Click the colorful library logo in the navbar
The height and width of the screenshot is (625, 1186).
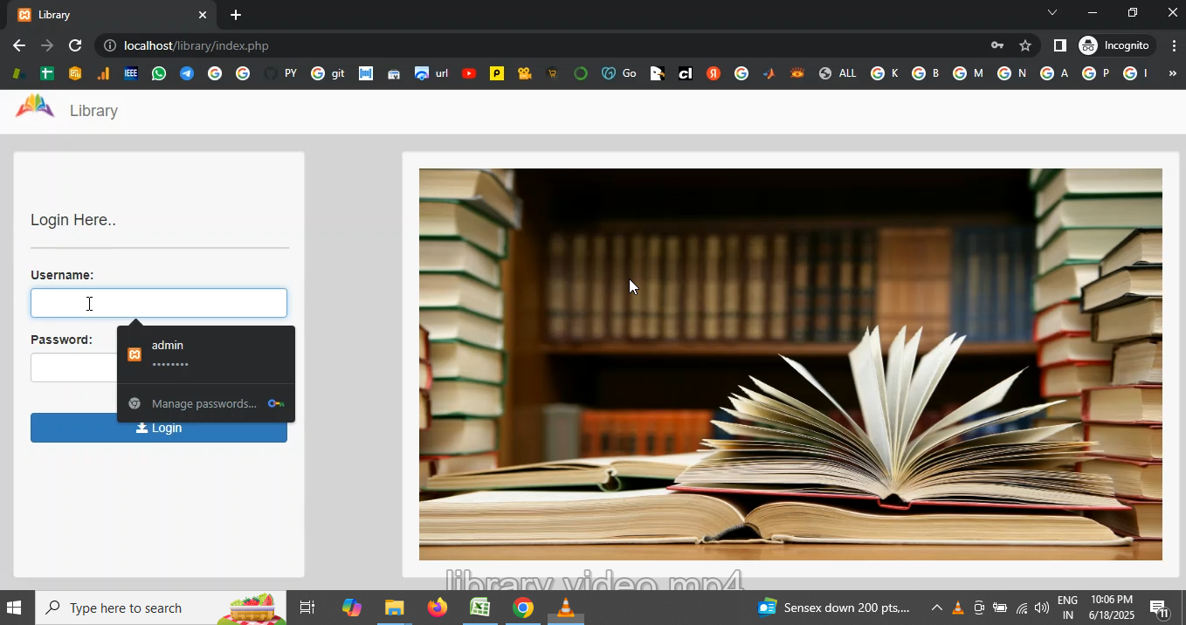[x=35, y=106]
